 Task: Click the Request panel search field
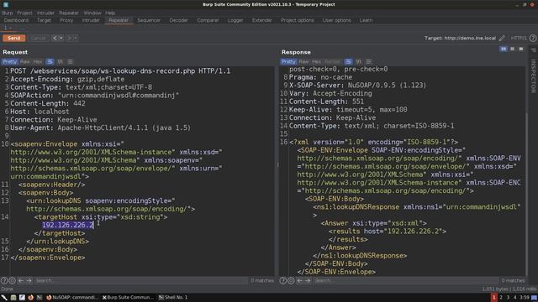pyautogui.click(x=140, y=280)
